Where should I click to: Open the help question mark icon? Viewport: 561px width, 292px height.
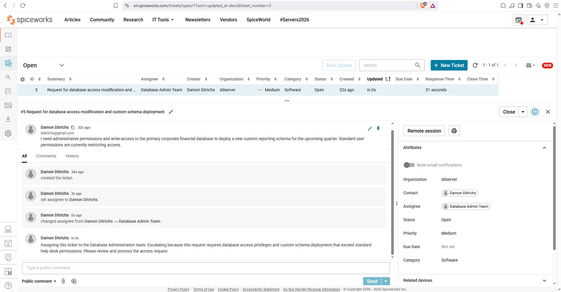click(8, 286)
